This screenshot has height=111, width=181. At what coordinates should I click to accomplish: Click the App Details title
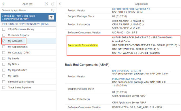point(142,4)
